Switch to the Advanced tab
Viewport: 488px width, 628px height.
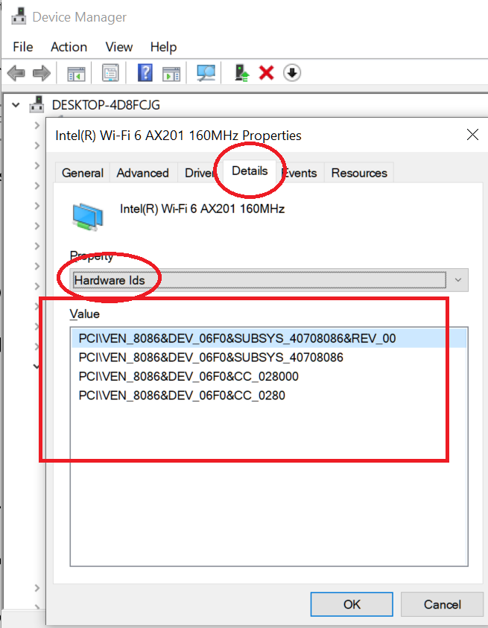142,173
